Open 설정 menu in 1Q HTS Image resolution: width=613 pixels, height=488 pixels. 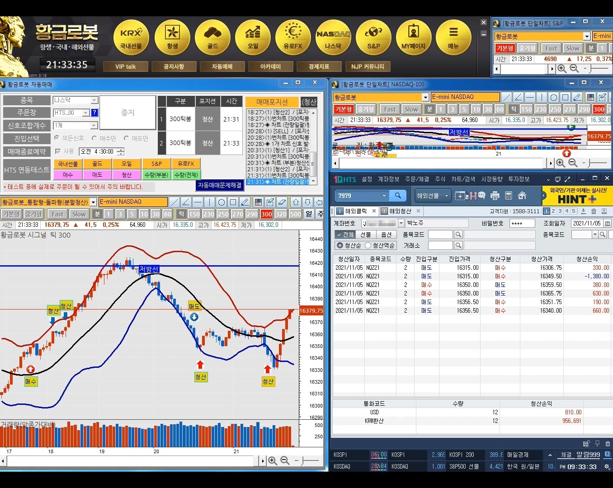point(367,179)
